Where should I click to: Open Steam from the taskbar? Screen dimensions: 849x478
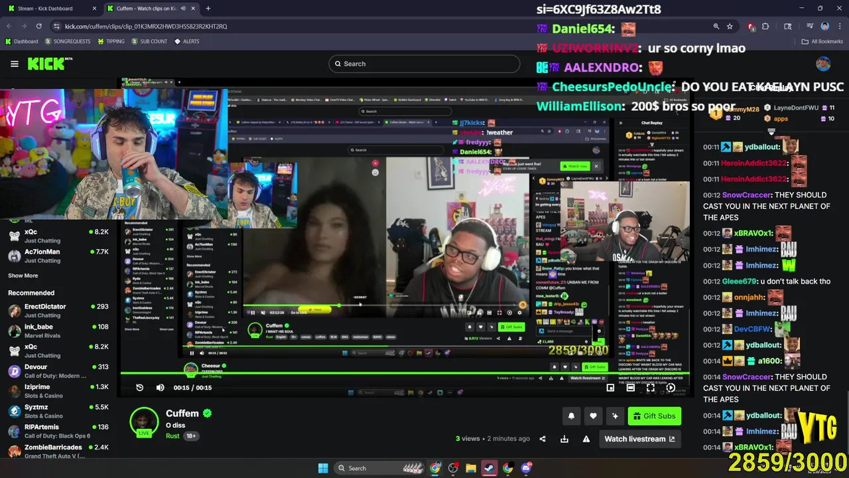pos(490,468)
